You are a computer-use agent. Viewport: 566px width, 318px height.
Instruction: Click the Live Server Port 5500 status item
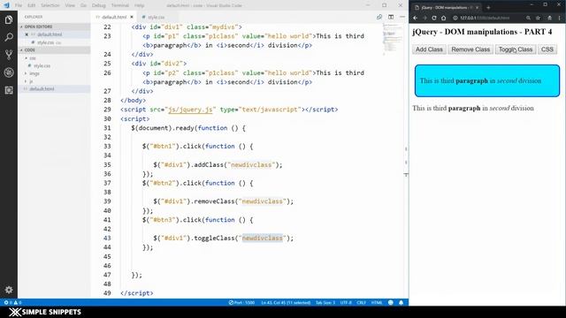point(241,302)
